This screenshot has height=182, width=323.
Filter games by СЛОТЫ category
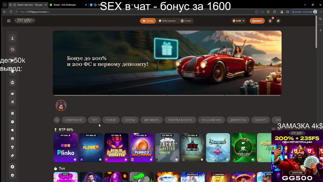(130, 120)
